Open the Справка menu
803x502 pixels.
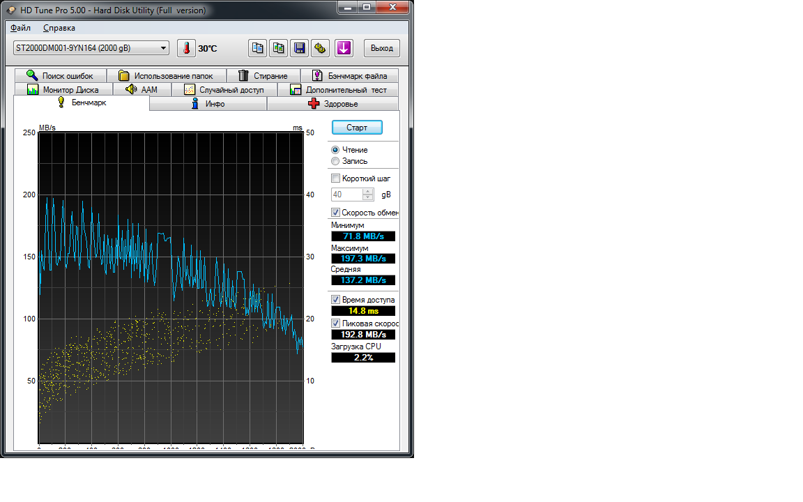coord(59,28)
